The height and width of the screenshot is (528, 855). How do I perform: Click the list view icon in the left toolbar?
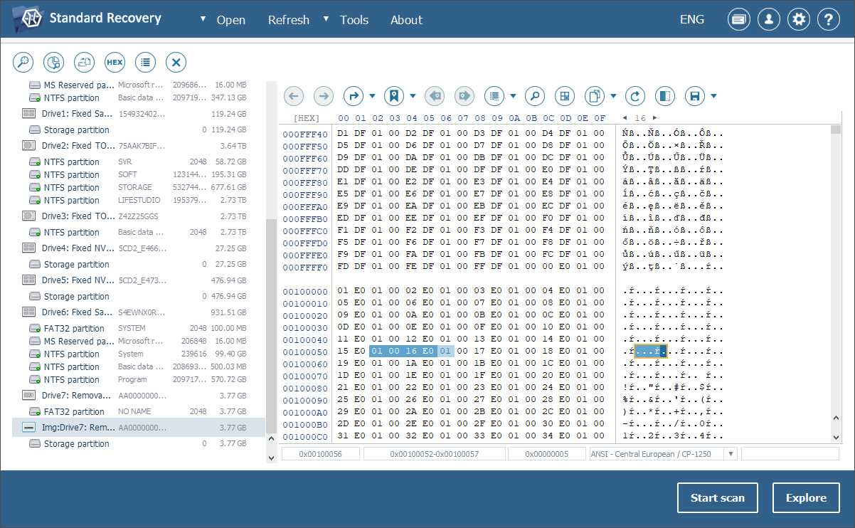point(146,62)
